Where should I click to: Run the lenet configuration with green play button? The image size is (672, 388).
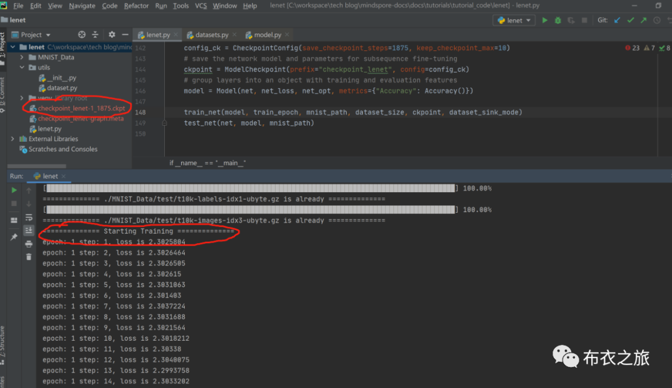click(x=544, y=20)
